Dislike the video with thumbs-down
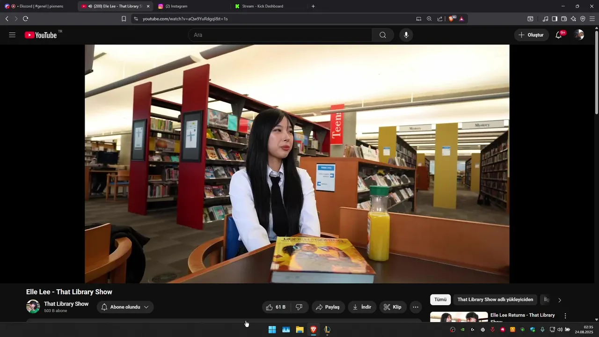Viewport: 599px width, 337px height. coord(299,307)
